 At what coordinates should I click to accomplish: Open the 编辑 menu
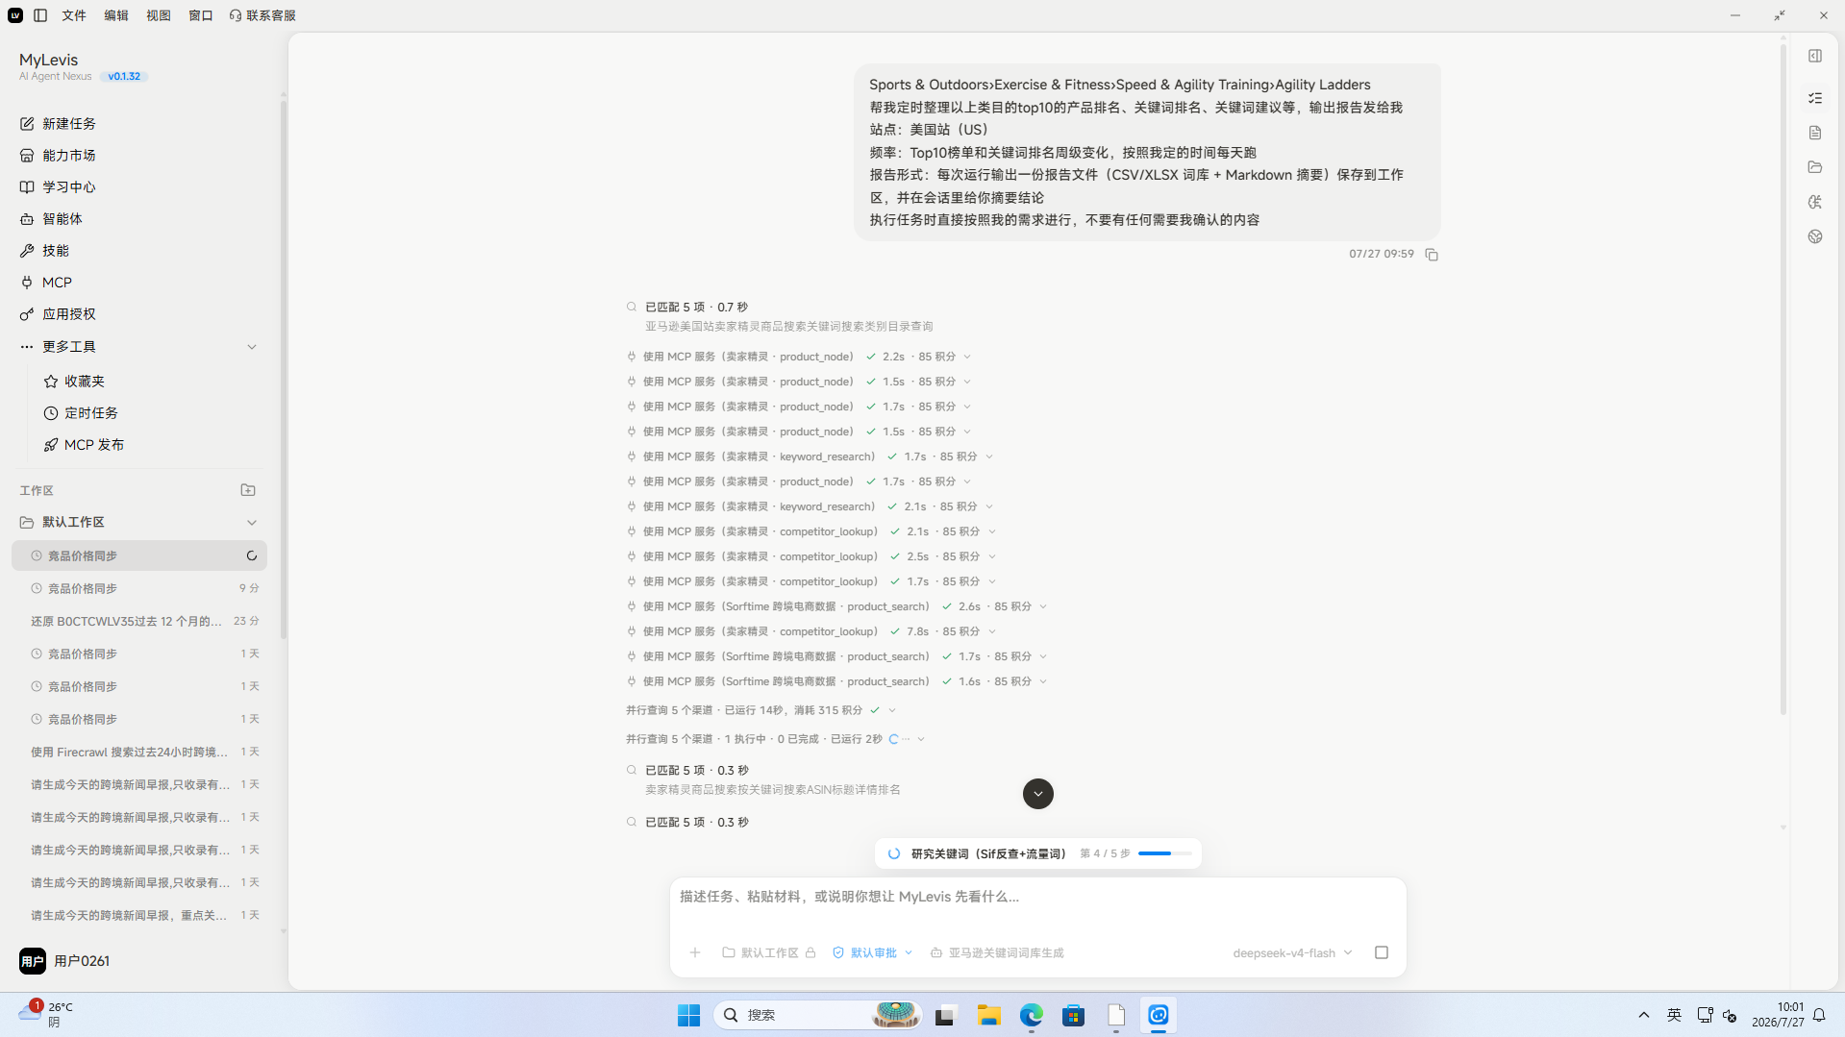[116, 15]
